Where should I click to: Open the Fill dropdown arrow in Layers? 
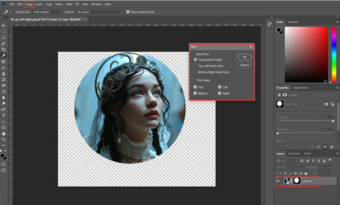pos(329,173)
